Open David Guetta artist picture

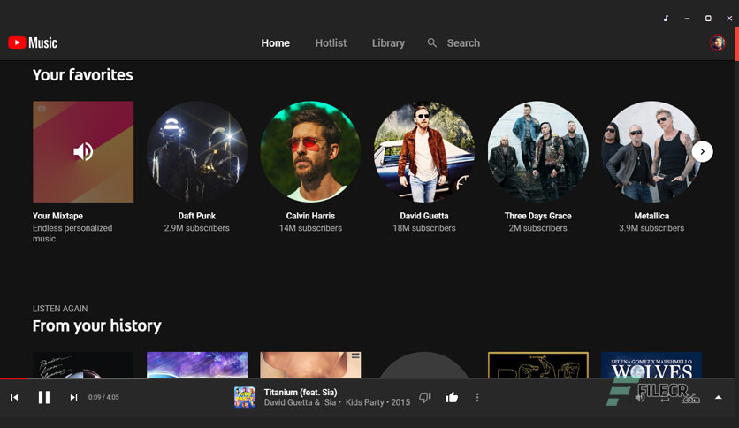[424, 152]
